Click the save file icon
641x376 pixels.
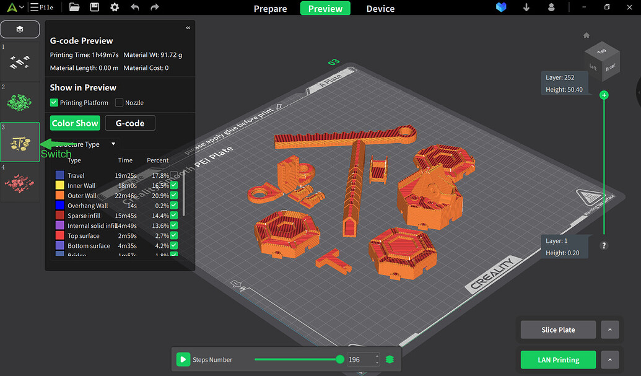(x=94, y=7)
